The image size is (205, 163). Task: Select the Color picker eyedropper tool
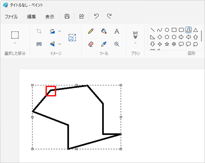104,44
